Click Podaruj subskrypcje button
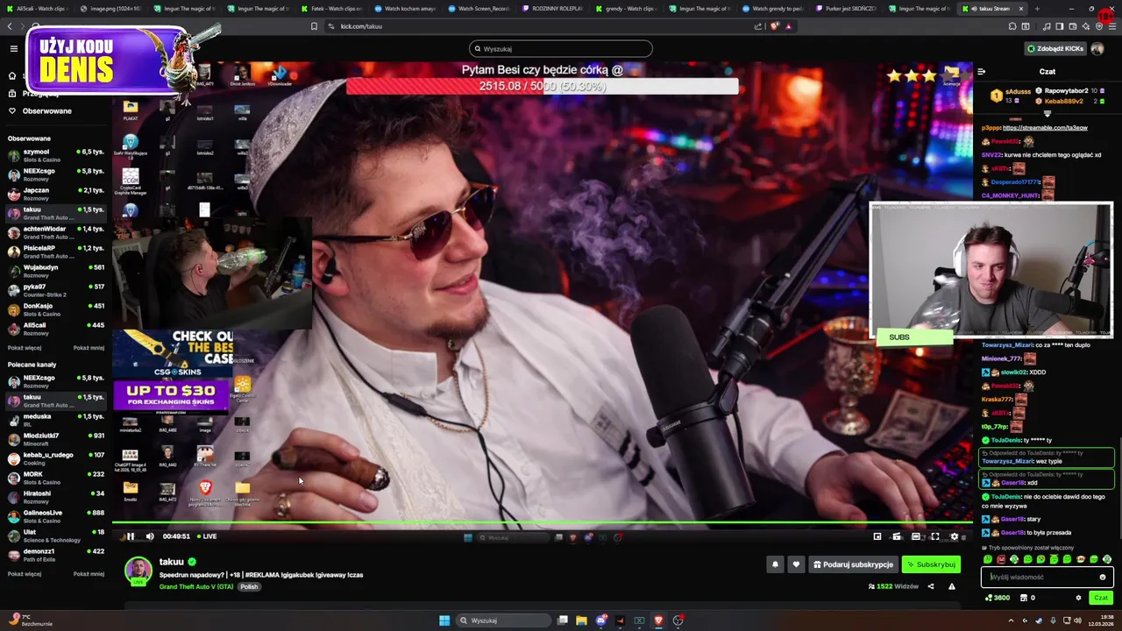The image size is (1122, 631). click(x=853, y=564)
